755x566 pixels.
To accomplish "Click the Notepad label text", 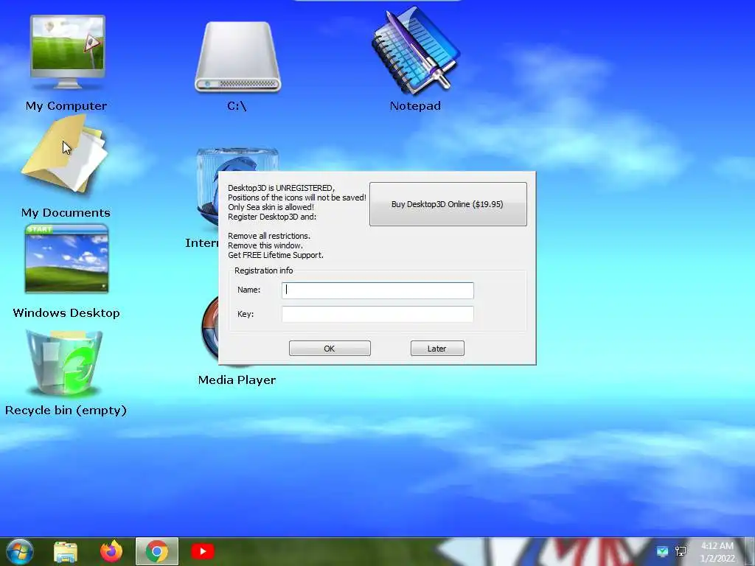I will (415, 106).
